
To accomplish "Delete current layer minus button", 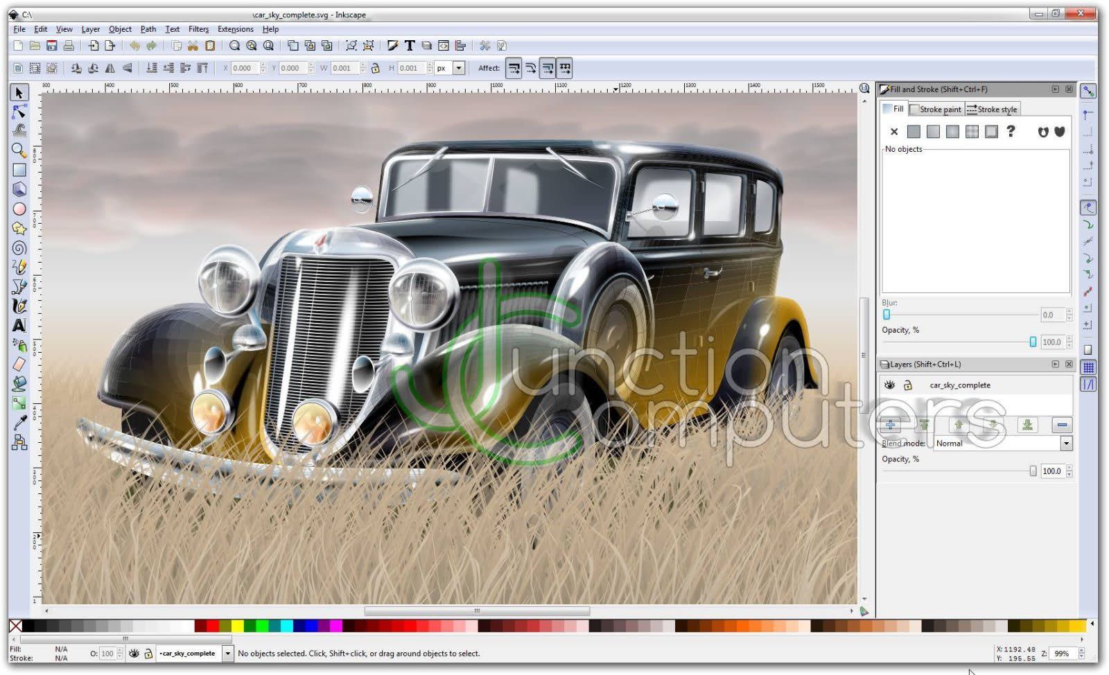I will tap(1062, 425).
